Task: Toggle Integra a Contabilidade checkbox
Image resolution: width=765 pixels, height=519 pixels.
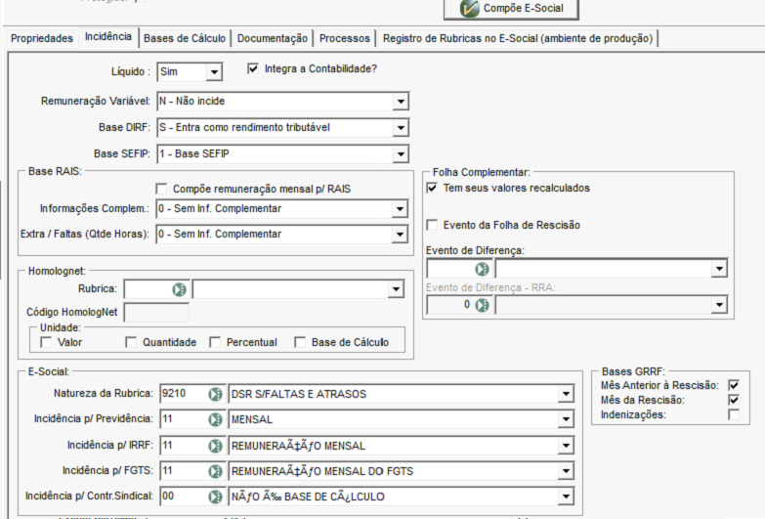Action: coord(253,68)
